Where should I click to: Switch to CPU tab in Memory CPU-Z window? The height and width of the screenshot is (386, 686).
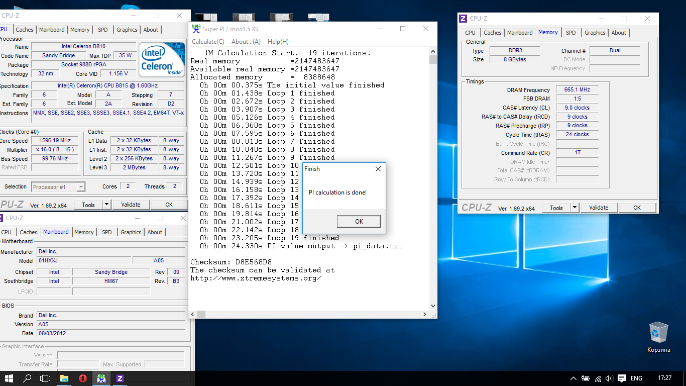tap(470, 33)
